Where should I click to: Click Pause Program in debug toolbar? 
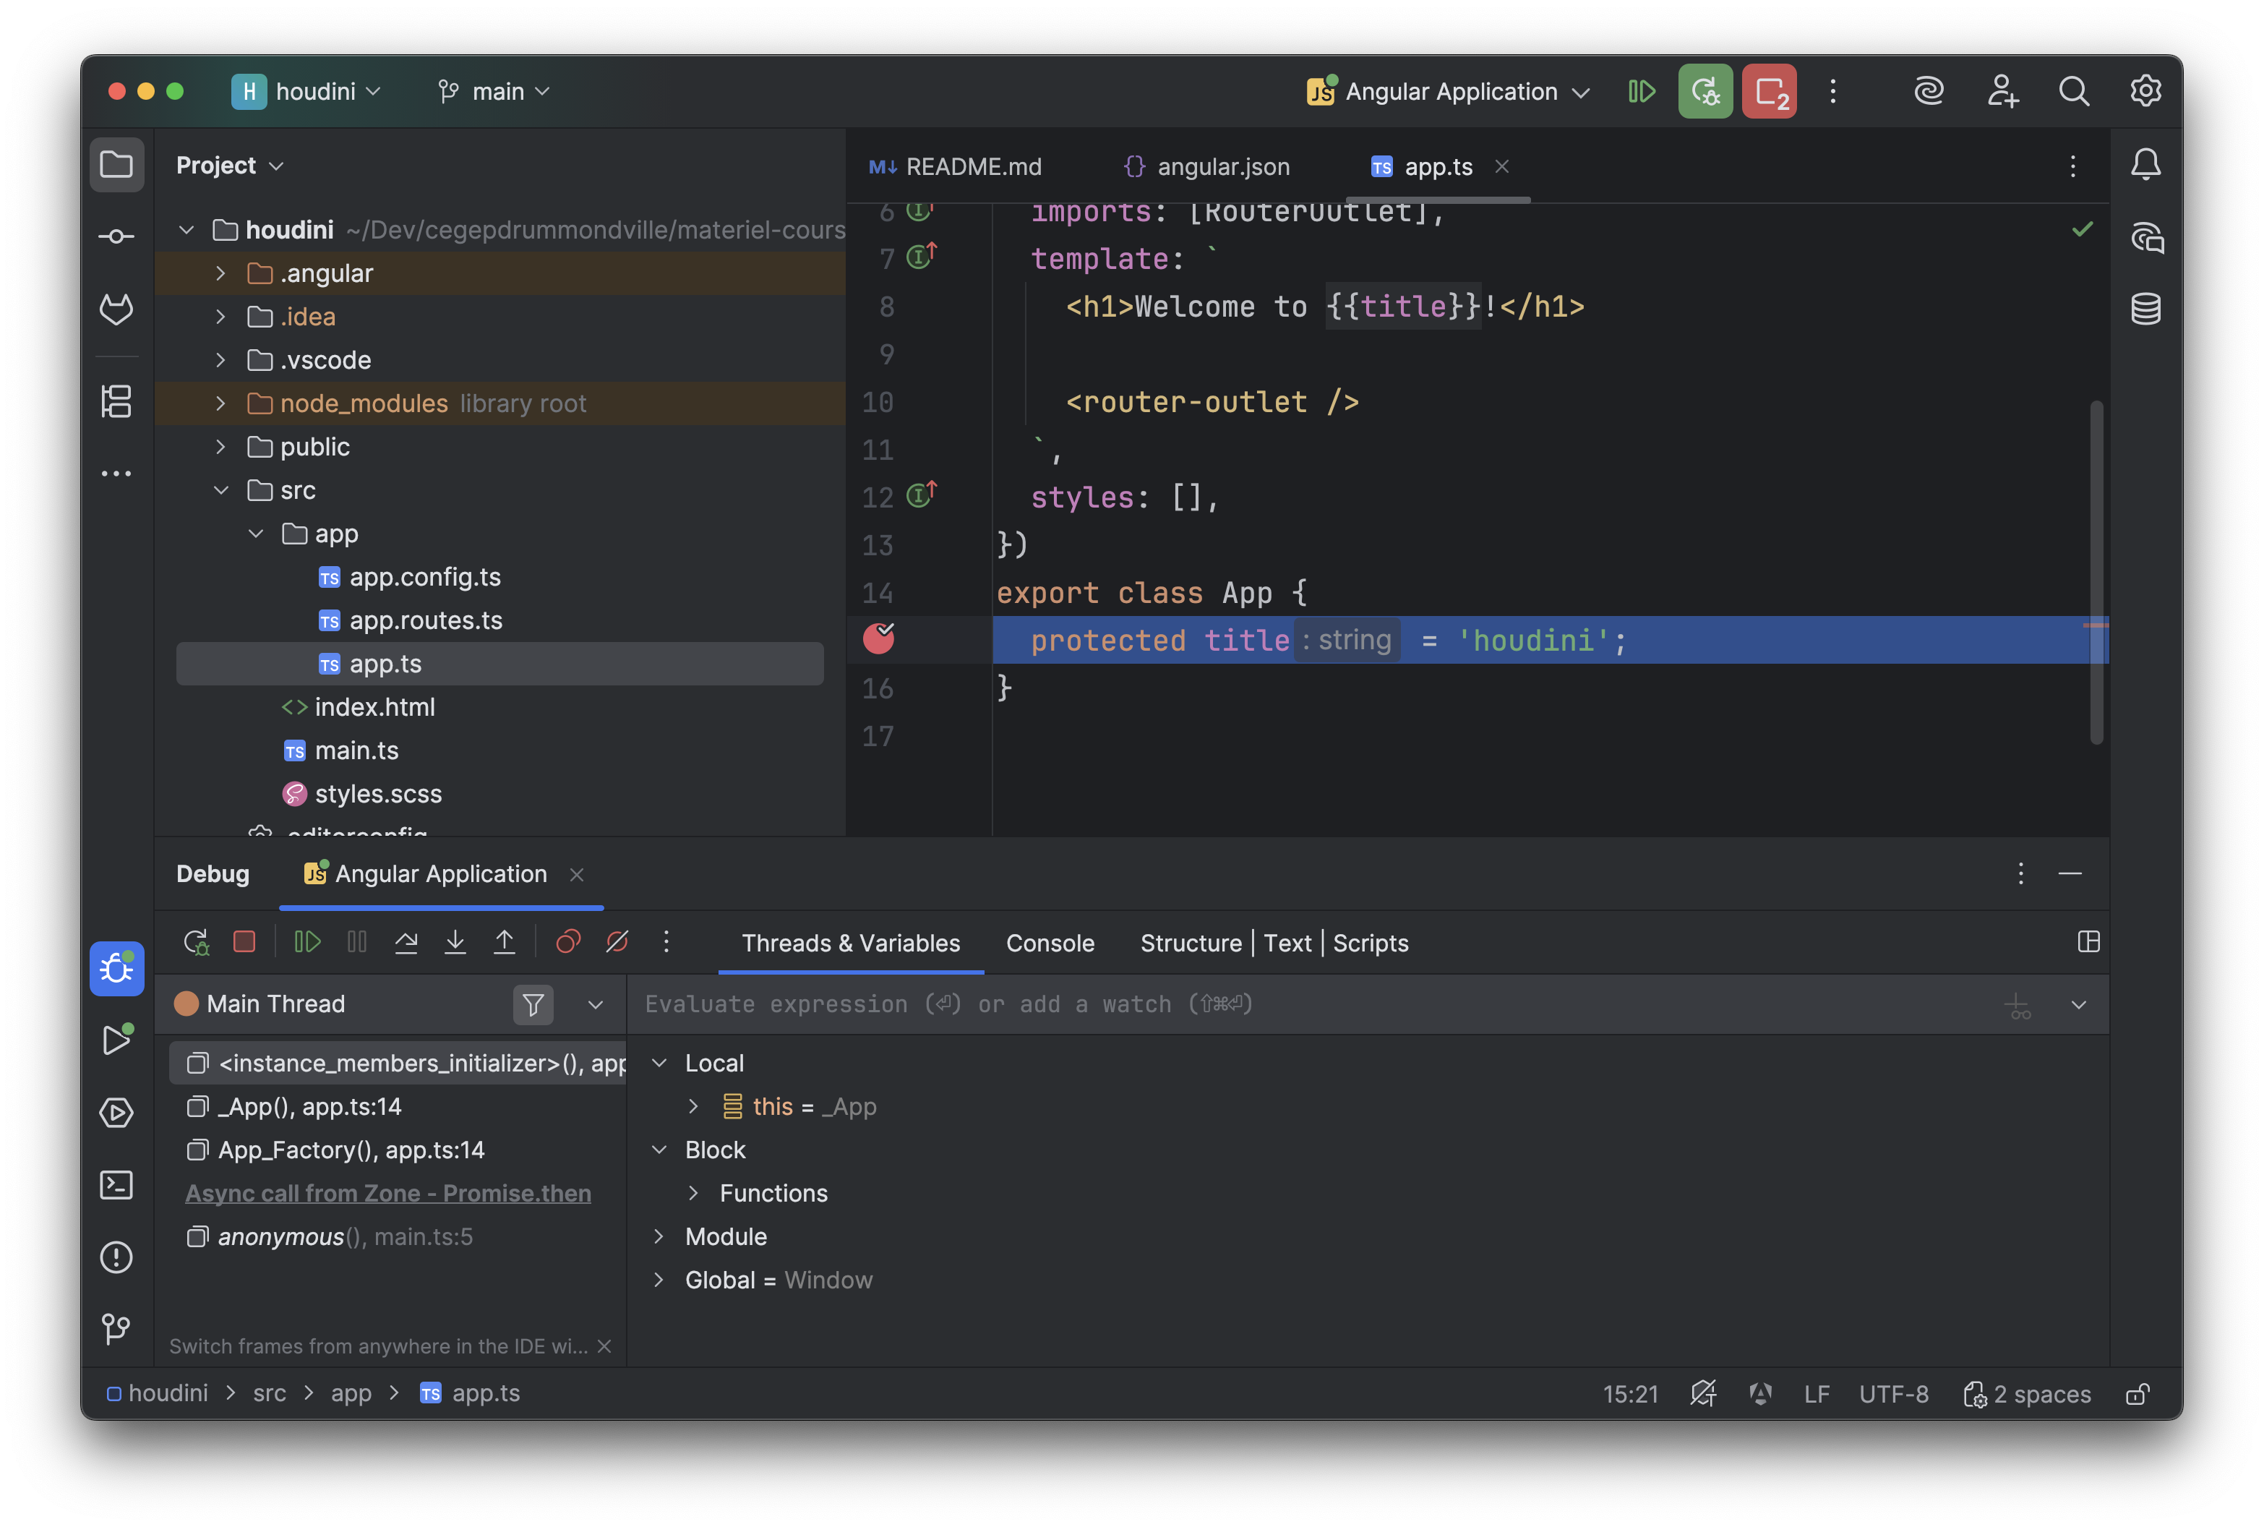[x=357, y=941]
